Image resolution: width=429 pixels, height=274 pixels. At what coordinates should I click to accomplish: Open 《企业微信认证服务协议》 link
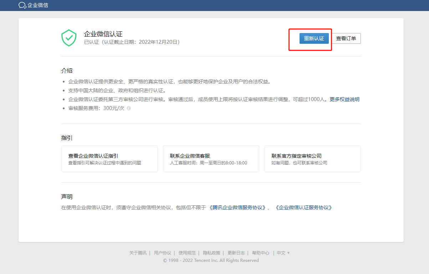click(303, 207)
